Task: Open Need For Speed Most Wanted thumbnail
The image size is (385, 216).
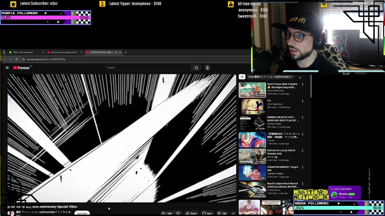Action: 252,189
